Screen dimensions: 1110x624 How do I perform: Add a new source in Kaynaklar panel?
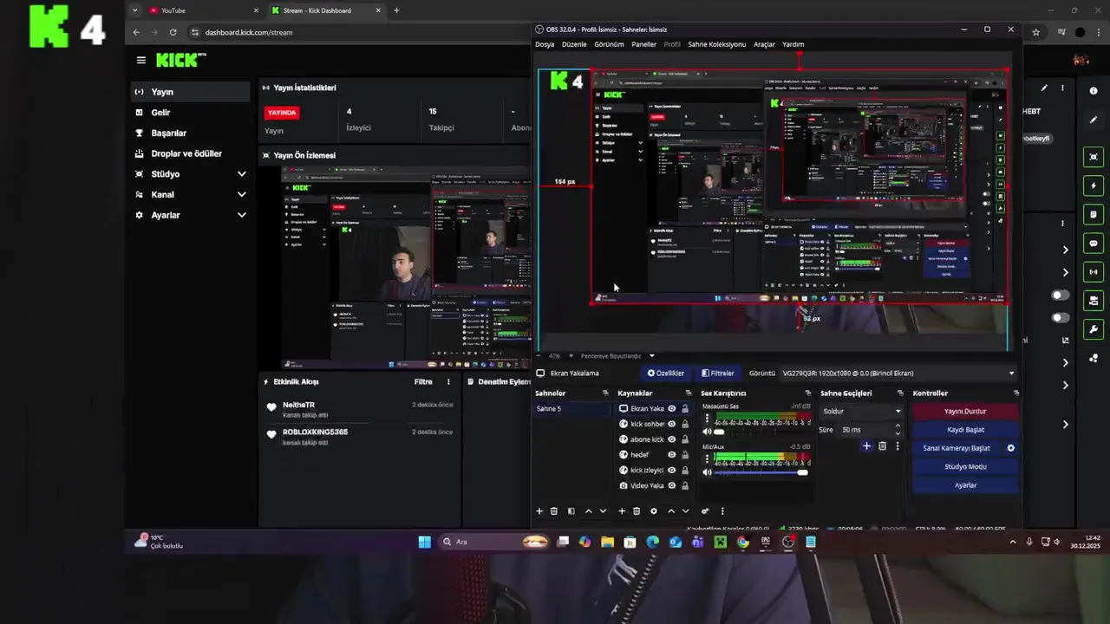pos(622,511)
